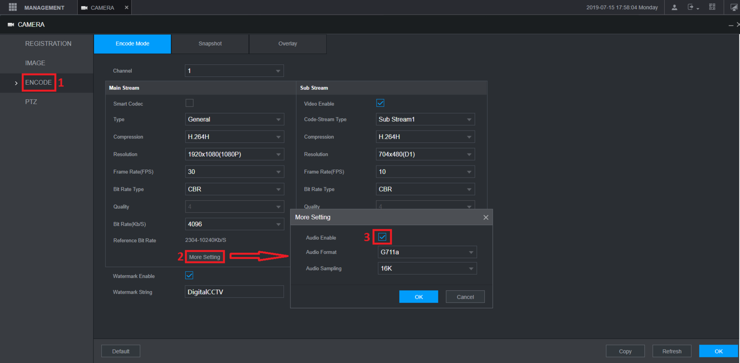Open the Channel dropdown
Viewport: 740px width, 363px height.
(x=234, y=71)
